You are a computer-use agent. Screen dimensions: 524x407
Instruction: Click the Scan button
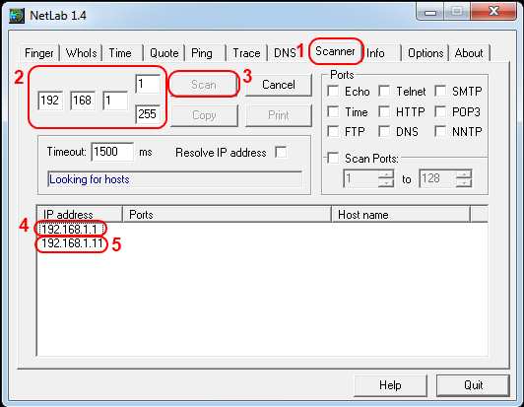click(204, 85)
